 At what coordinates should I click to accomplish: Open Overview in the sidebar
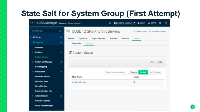click(x=39, y=47)
